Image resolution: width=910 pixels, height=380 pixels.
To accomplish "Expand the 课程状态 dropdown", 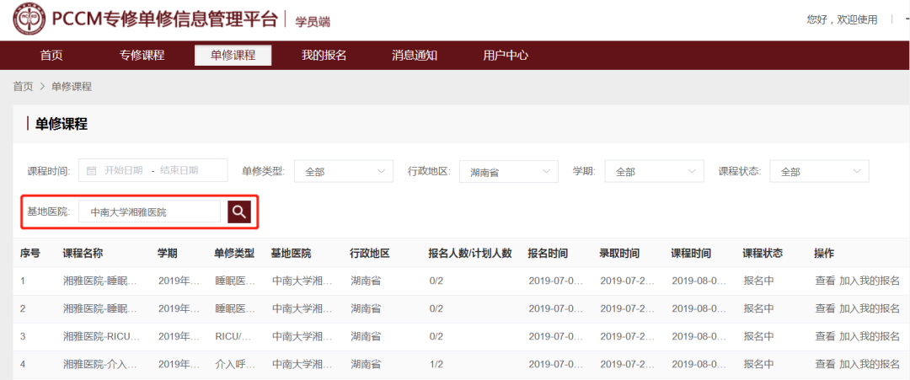I will click(x=820, y=171).
